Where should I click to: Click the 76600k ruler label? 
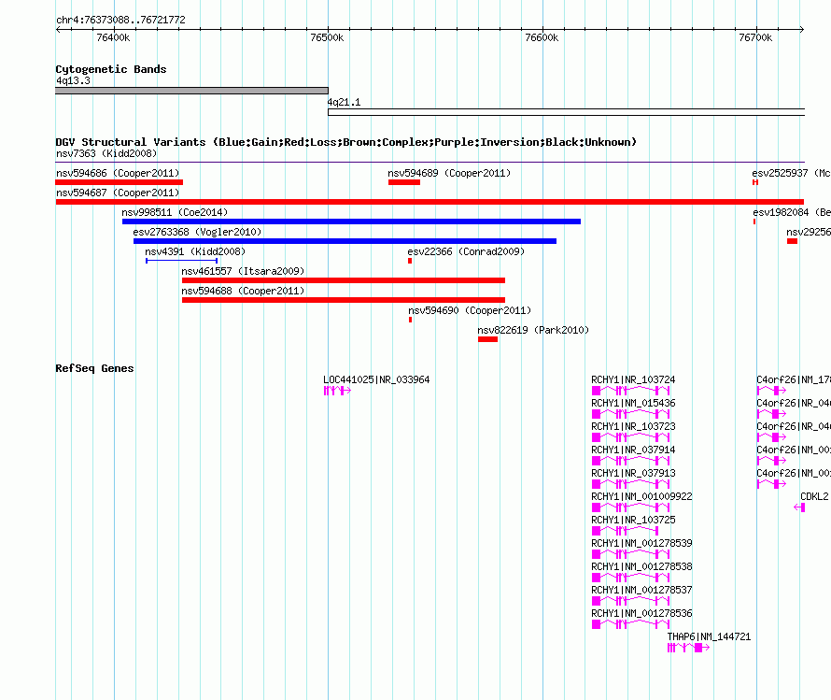pyautogui.click(x=542, y=37)
